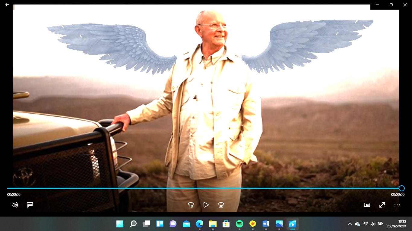This screenshot has height=231, width=412.
Task: Open the sunflower app on taskbar
Action: click(x=253, y=224)
